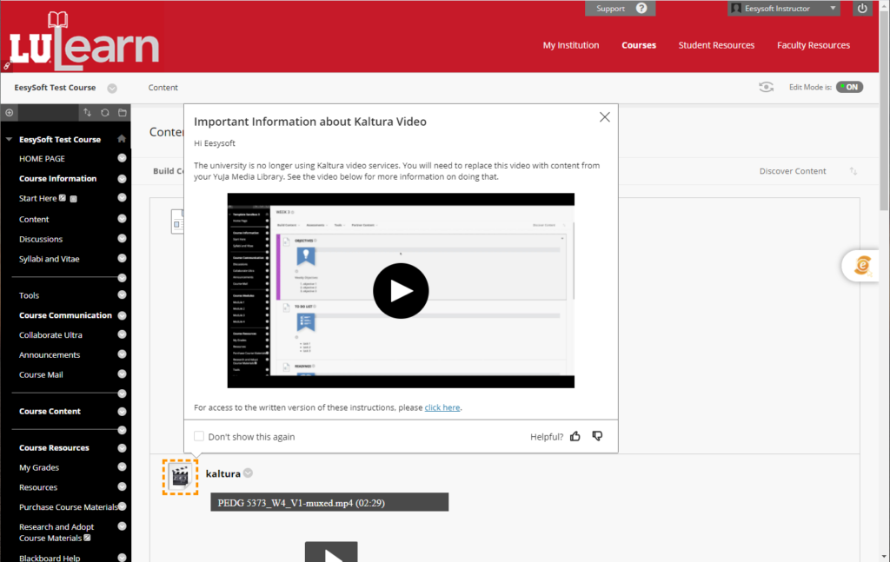Click the EesySoft floating assistant icon
The width and height of the screenshot is (890, 562).
[x=862, y=265]
